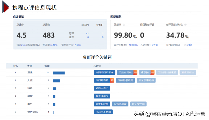209x120 pixels.
Task: Click the 点评概览 overview card
Action: (60, 35)
